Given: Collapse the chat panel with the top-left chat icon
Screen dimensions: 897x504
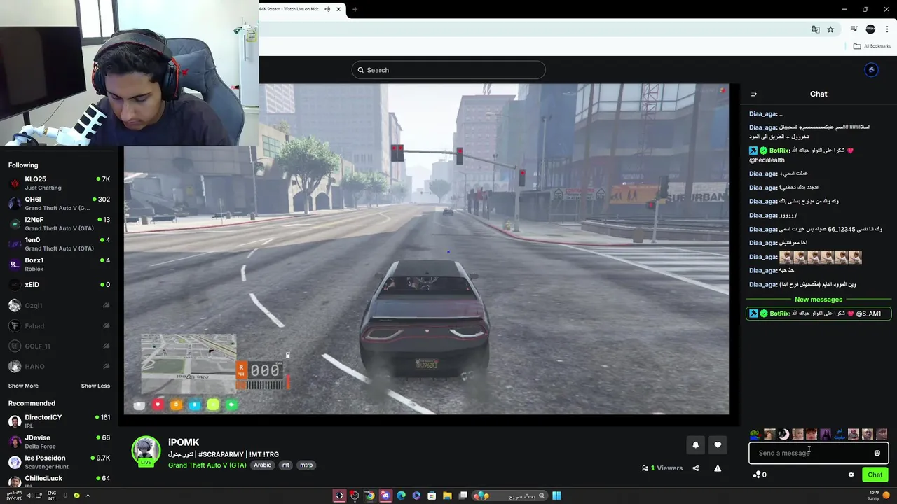Looking at the screenshot, I should pyautogui.click(x=754, y=94).
